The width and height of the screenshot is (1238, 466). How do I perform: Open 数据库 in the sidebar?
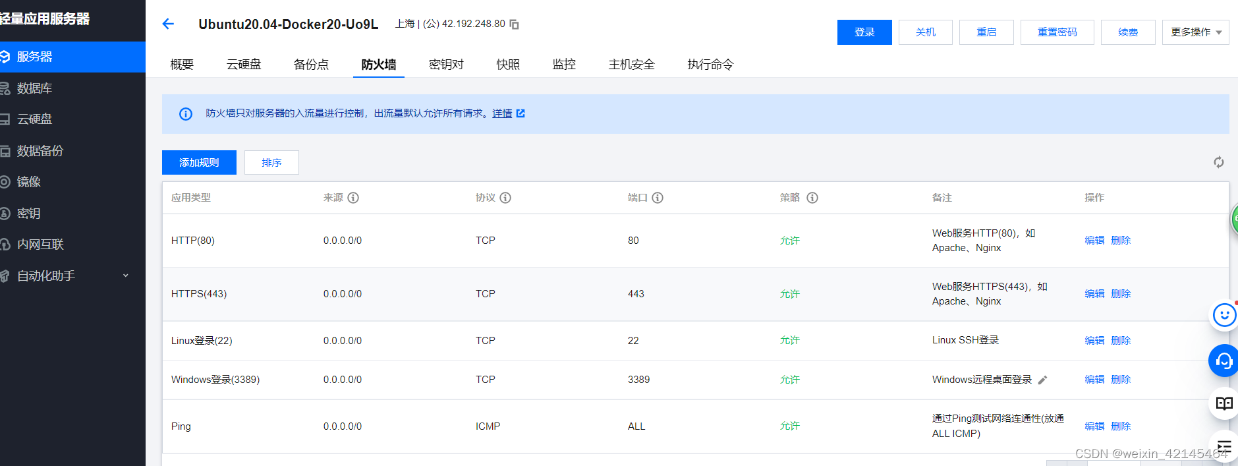point(34,88)
